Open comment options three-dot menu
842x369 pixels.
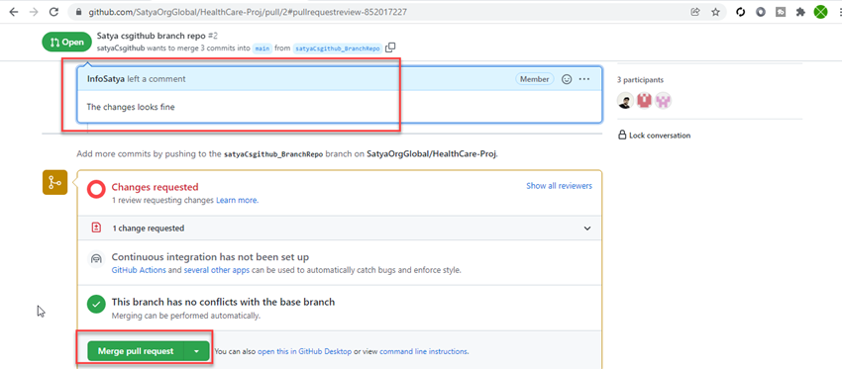pos(584,79)
